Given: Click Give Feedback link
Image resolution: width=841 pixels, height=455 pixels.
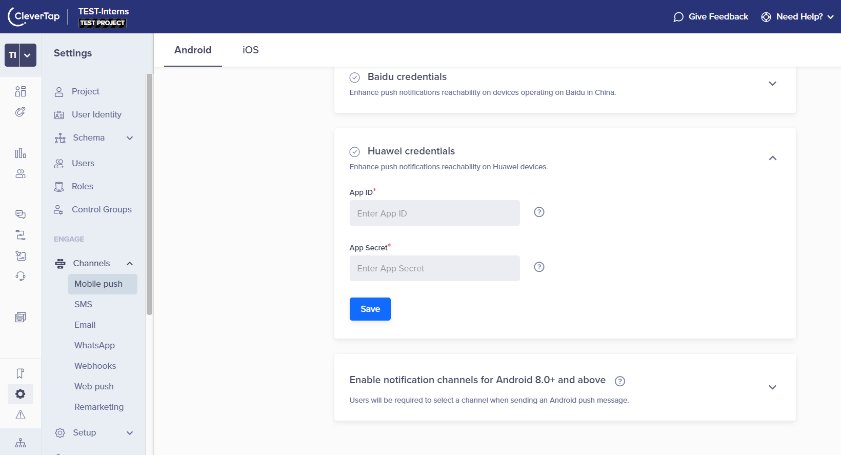Looking at the screenshot, I should click(718, 17).
